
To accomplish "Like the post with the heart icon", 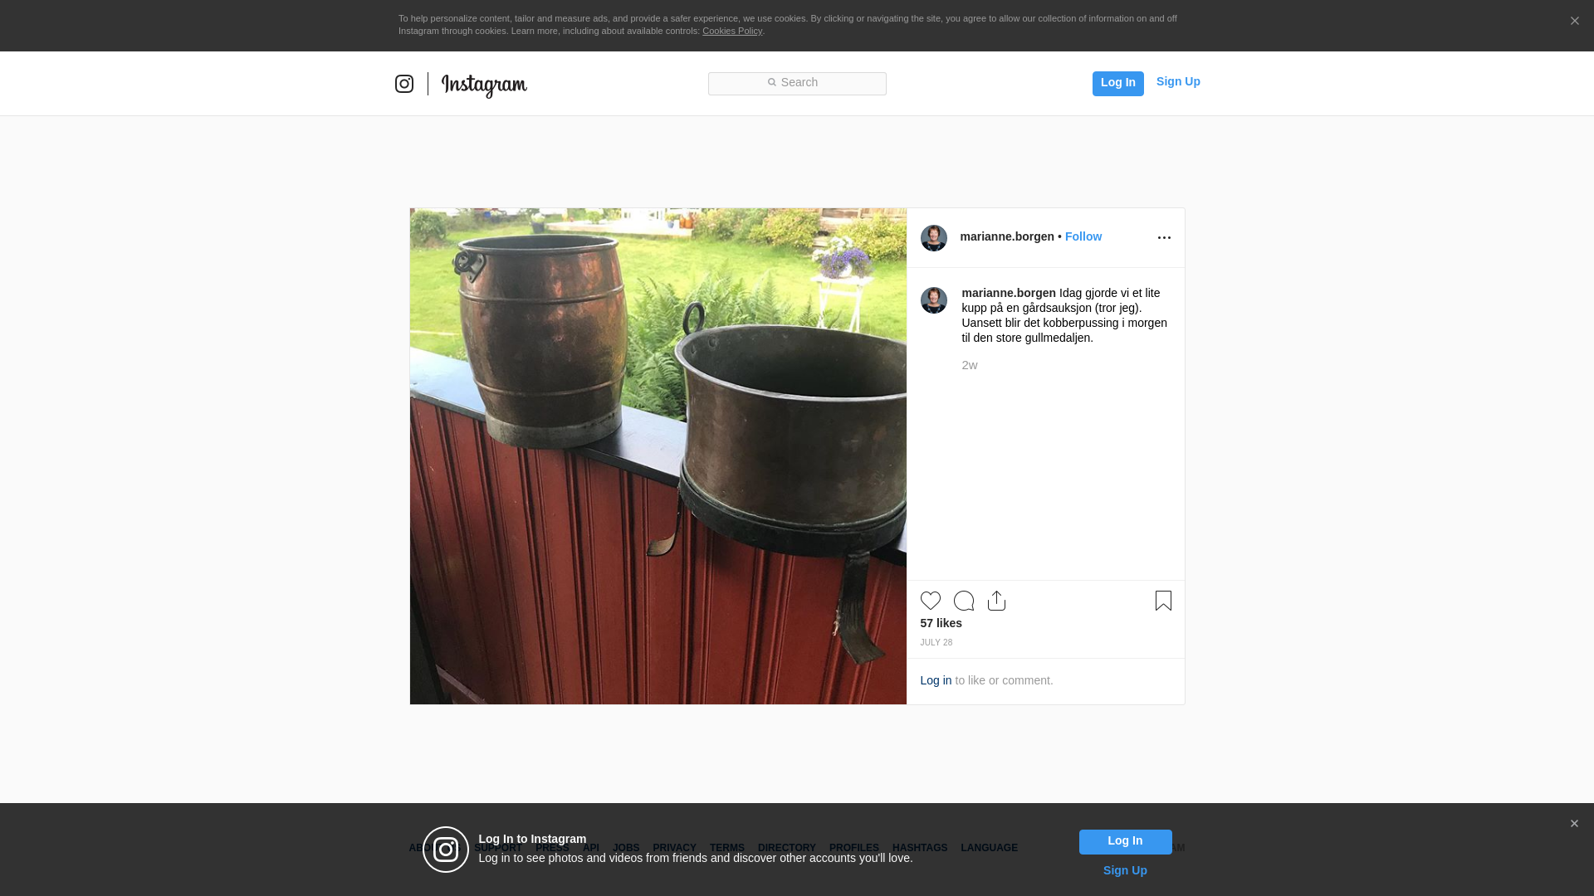I will [931, 601].
